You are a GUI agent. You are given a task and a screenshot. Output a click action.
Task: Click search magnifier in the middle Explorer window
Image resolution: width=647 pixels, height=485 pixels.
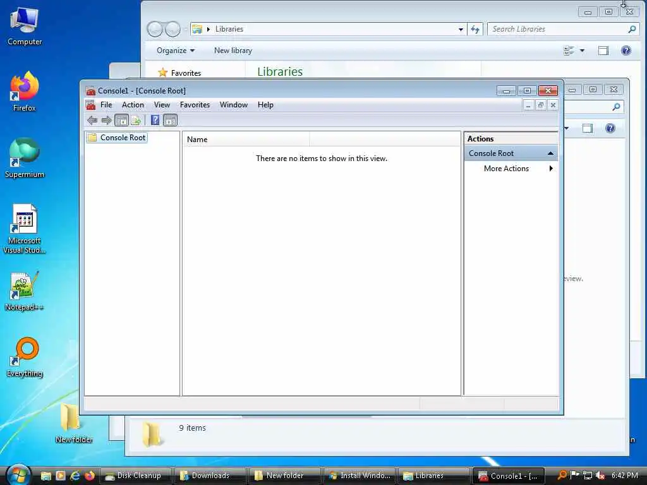click(x=616, y=107)
